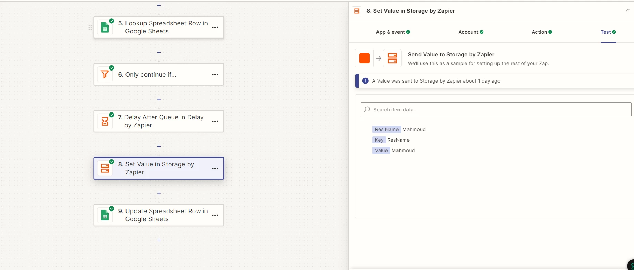Open the three-dot menu for step 9
Image resolution: width=634 pixels, height=270 pixels.
(x=215, y=215)
